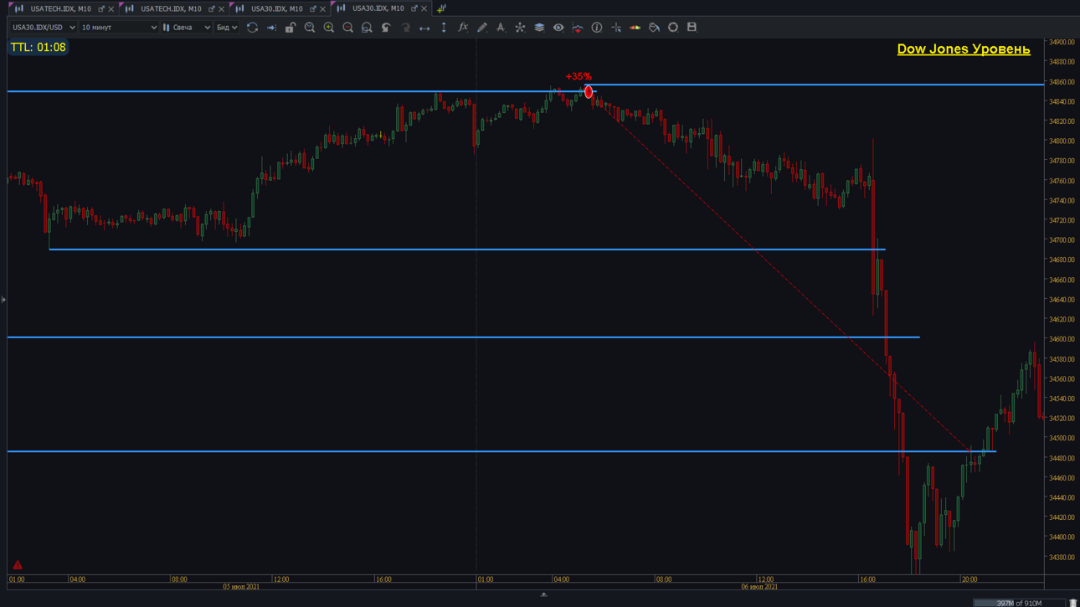Open the Бид price side dropdown

227,28
